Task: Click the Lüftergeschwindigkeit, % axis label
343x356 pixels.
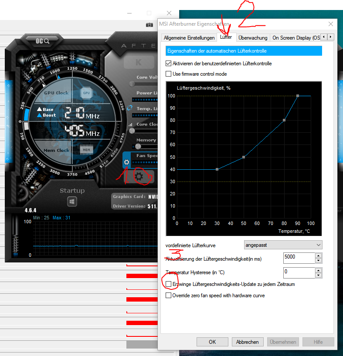Action: pyautogui.click(x=204, y=88)
